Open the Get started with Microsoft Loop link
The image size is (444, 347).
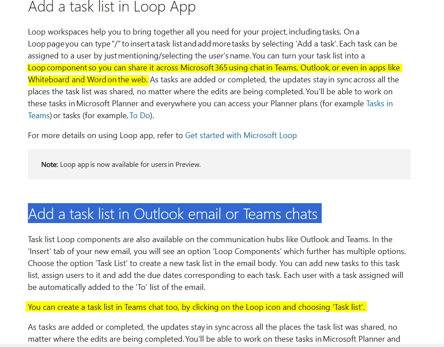(x=241, y=135)
